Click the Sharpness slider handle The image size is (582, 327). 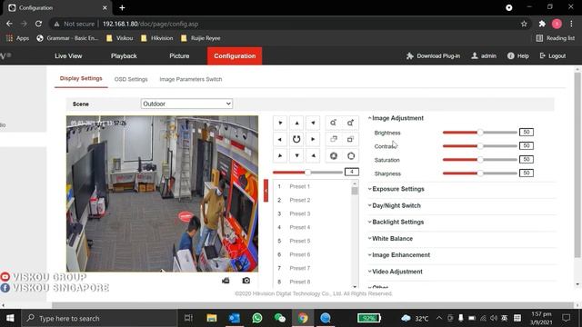pyautogui.click(x=480, y=173)
